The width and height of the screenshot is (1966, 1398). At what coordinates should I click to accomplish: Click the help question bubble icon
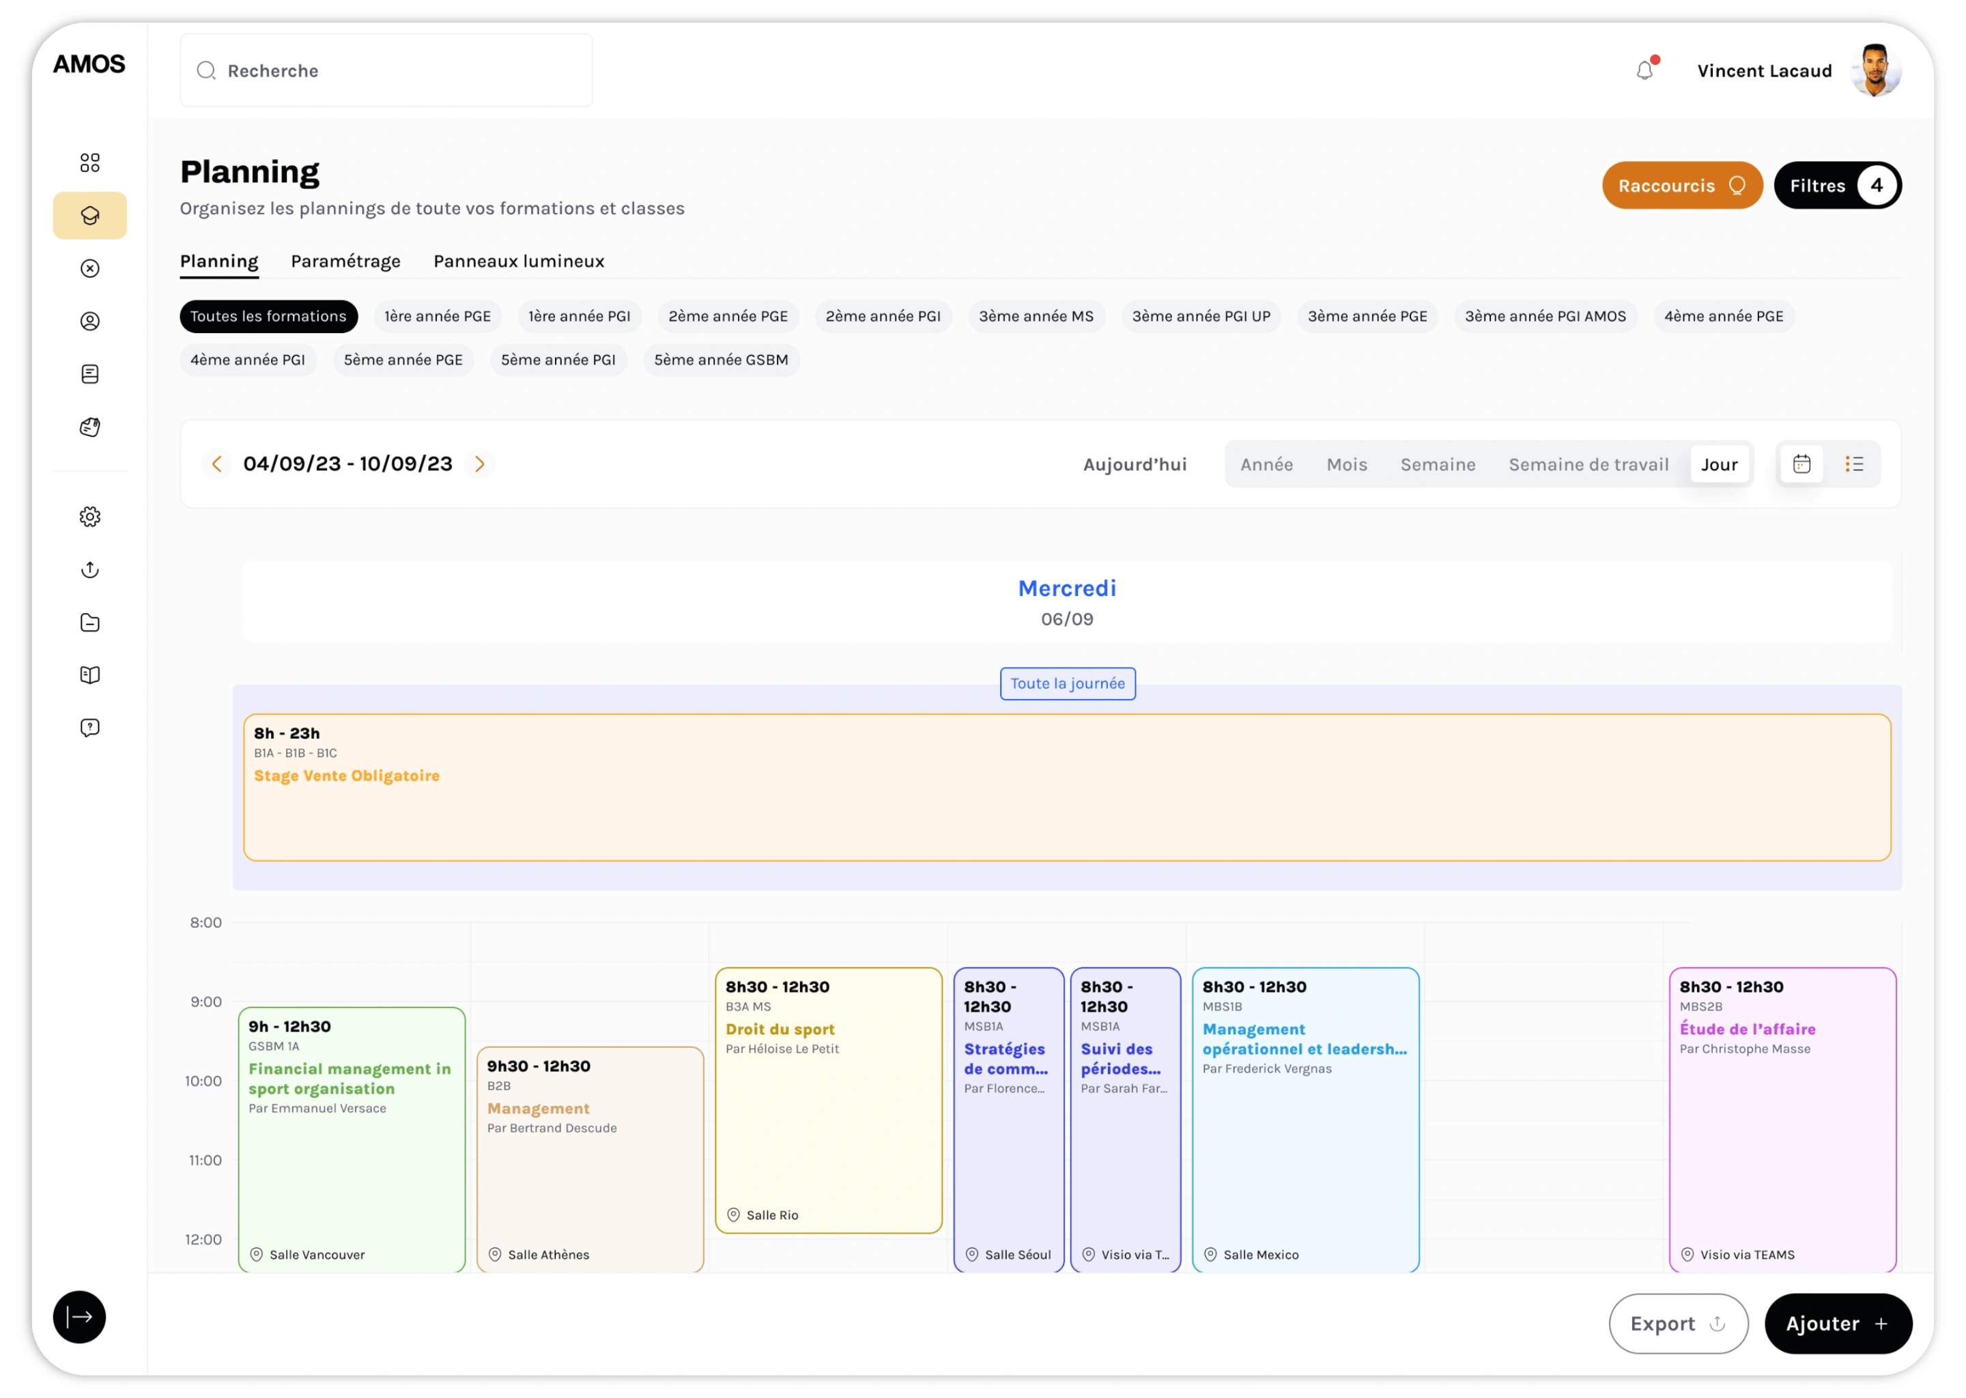click(89, 728)
